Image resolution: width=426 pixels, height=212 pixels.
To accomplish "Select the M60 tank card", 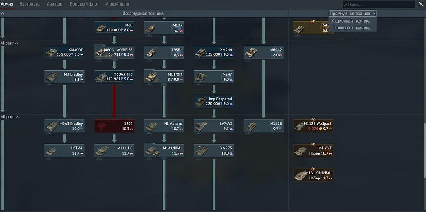I will click(x=114, y=28).
